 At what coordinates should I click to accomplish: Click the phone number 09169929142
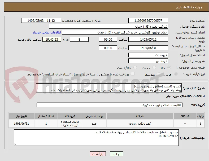pos(168,136)
